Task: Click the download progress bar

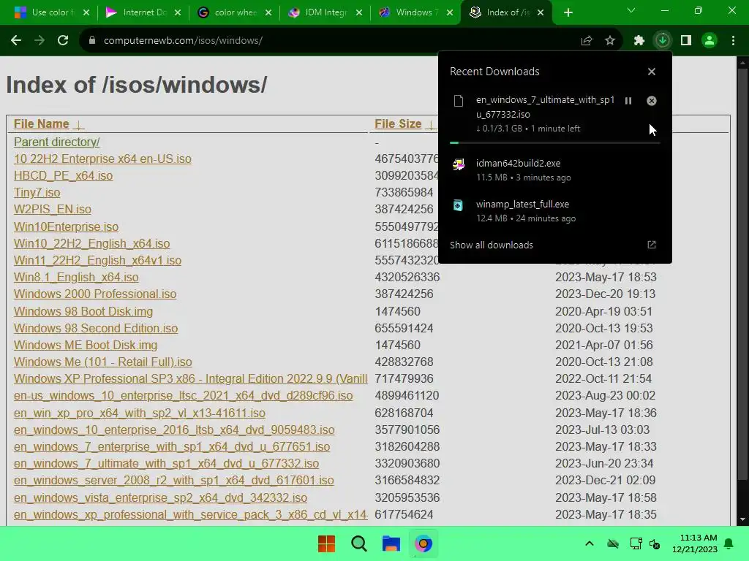Action: coord(554,142)
